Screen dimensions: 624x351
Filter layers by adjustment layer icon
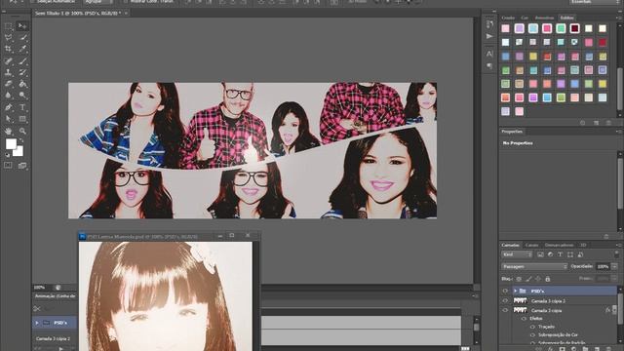pos(550,254)
